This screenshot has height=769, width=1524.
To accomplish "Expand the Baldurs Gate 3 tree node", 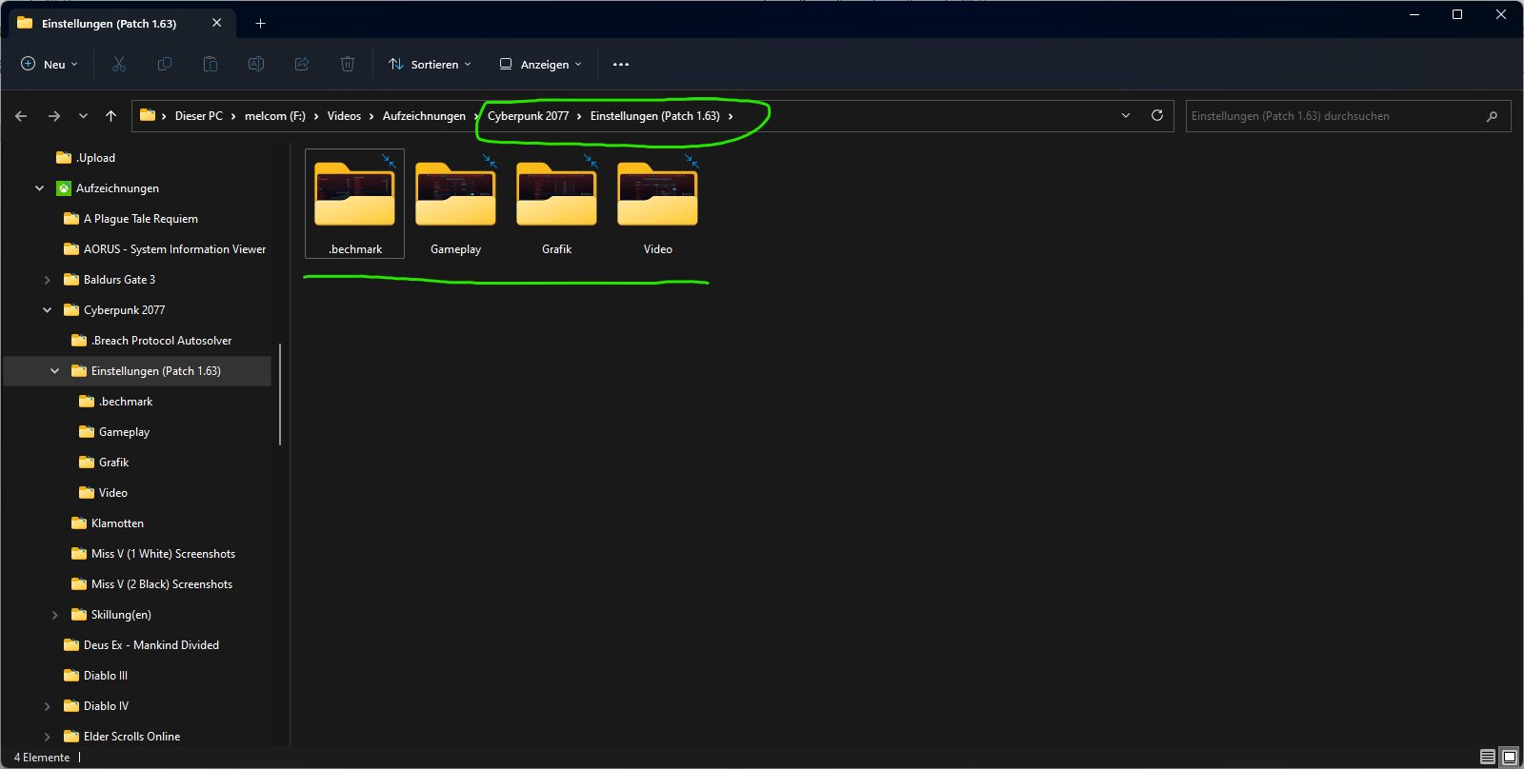I will (x=48, y=280).
